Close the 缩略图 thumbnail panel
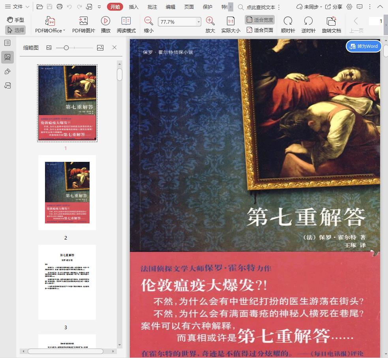Image resolution: width=388 pixels, height=358 pixels. [x=114, y=47]
